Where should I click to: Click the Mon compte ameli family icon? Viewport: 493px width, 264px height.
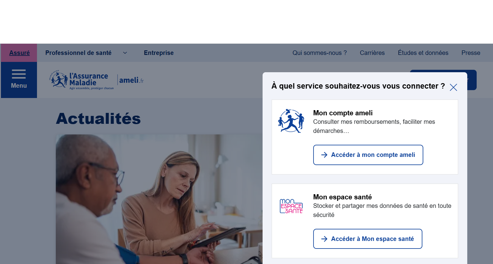point(291,121)
